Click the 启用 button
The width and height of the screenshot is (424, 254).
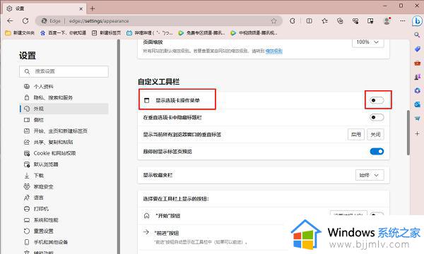[x=356, y=135]
